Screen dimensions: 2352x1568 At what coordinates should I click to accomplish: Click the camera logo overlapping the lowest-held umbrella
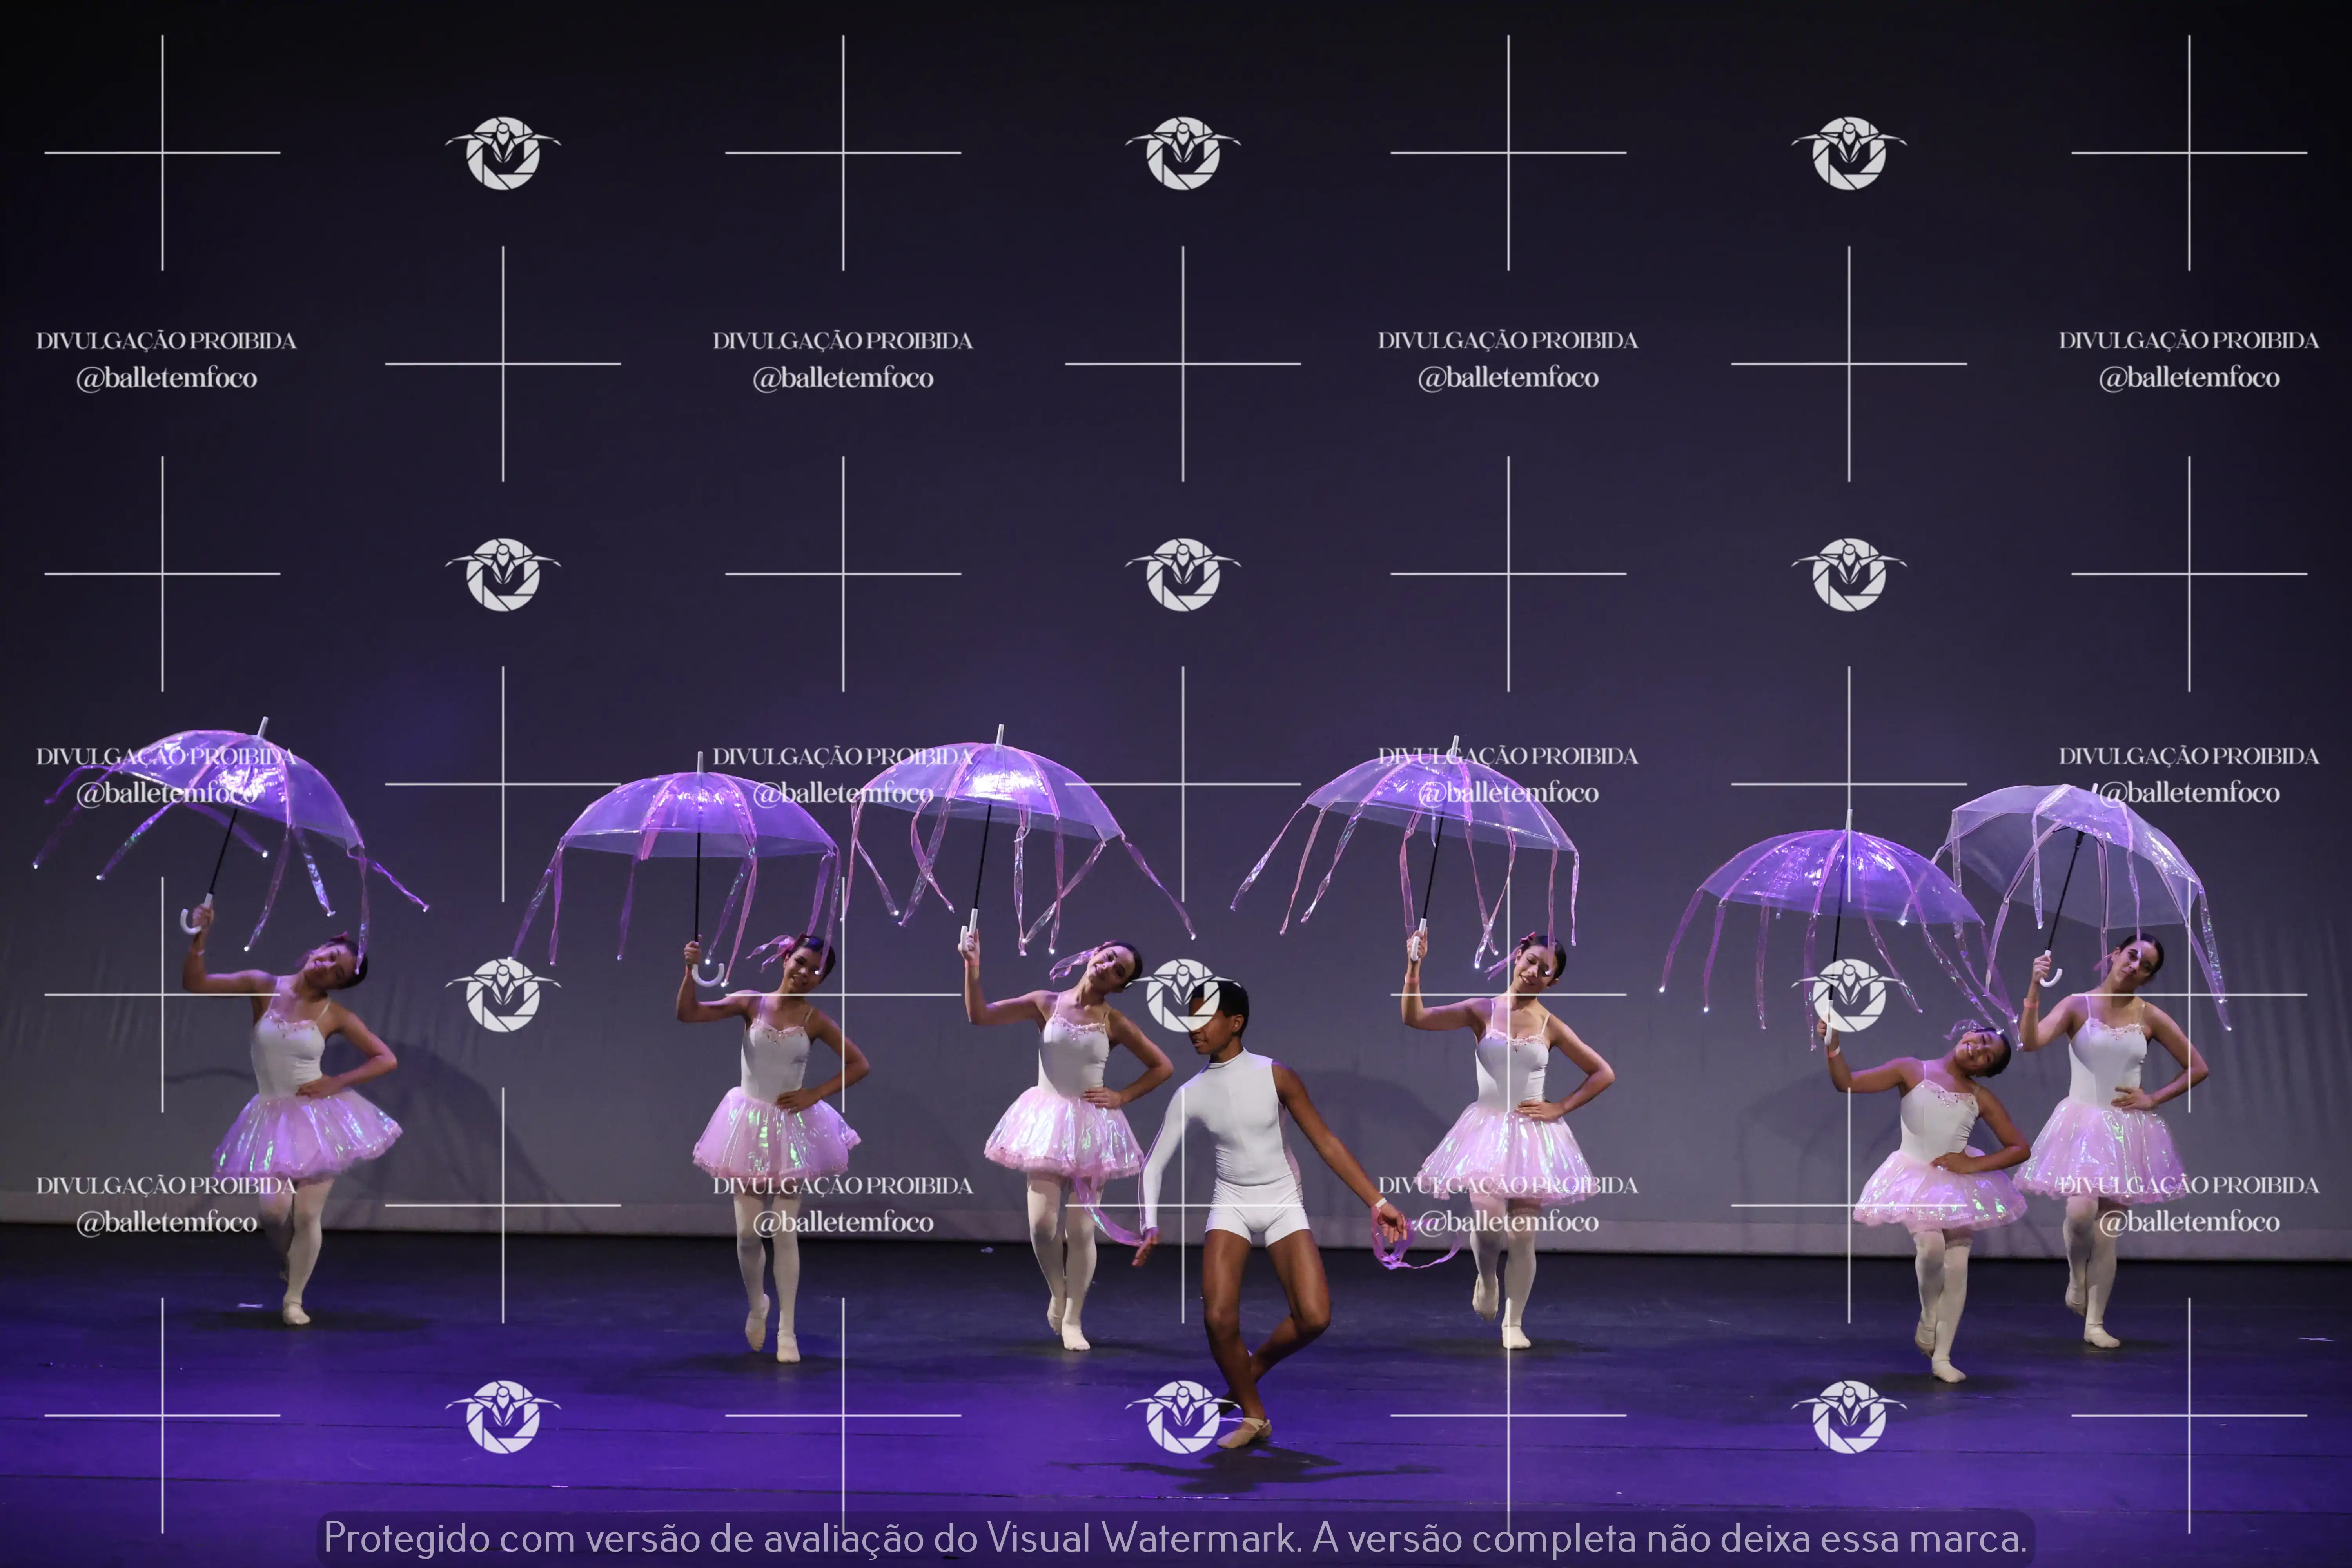pos(1849,995)
